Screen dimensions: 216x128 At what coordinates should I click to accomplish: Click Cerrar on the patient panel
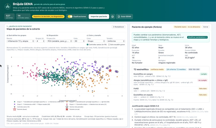pyautogui.click(x=206, y=27)
